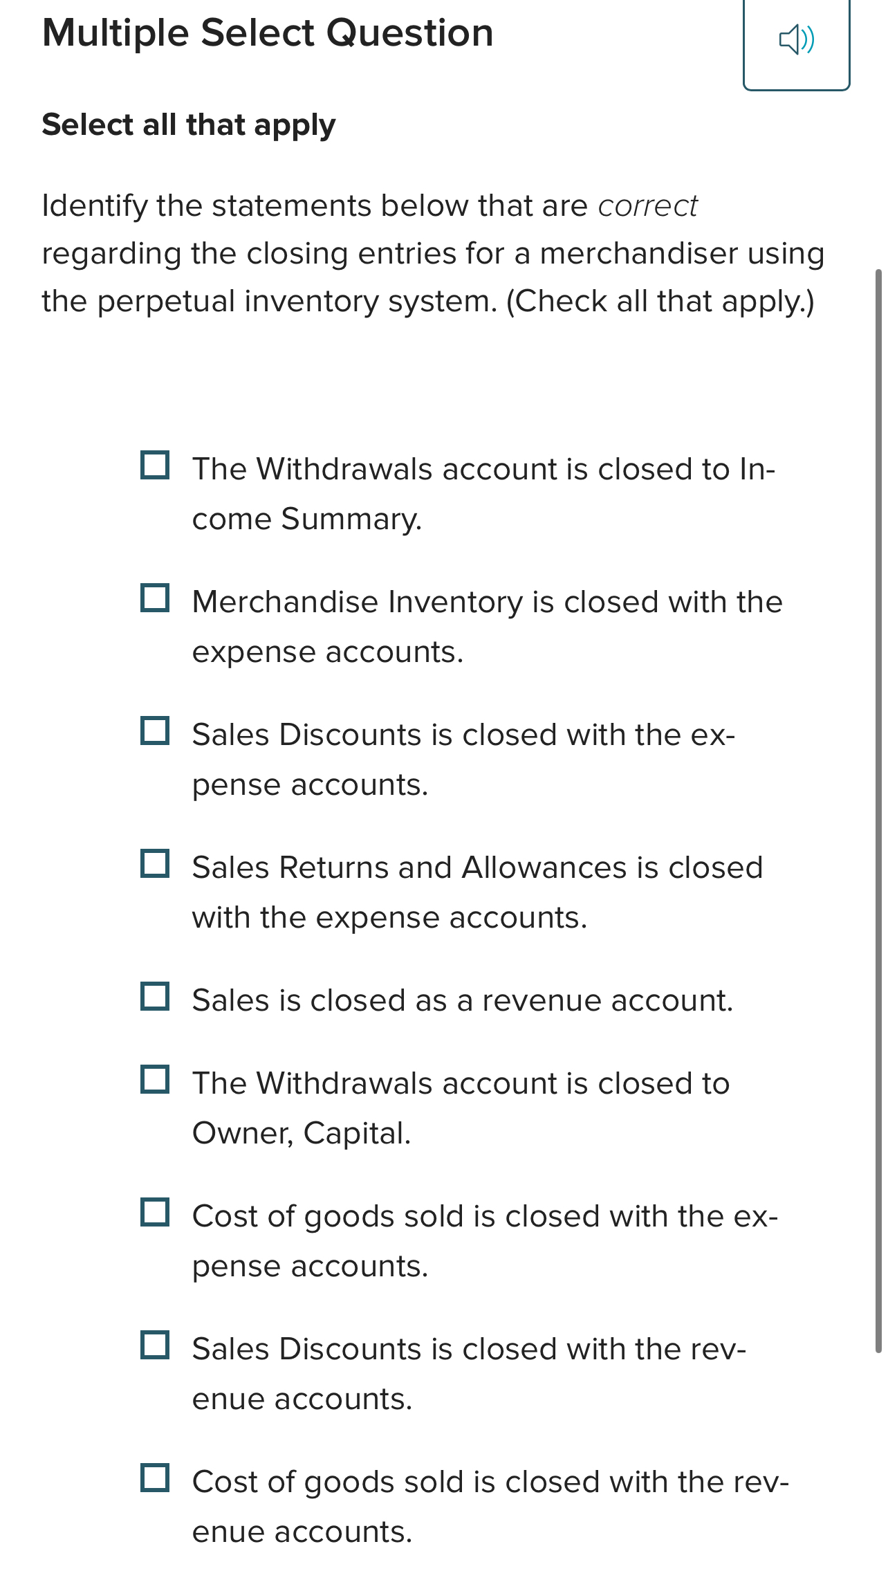Click the Select all that apply label
The height and width of the screenshot is (1580, 888).
point(188,125)
